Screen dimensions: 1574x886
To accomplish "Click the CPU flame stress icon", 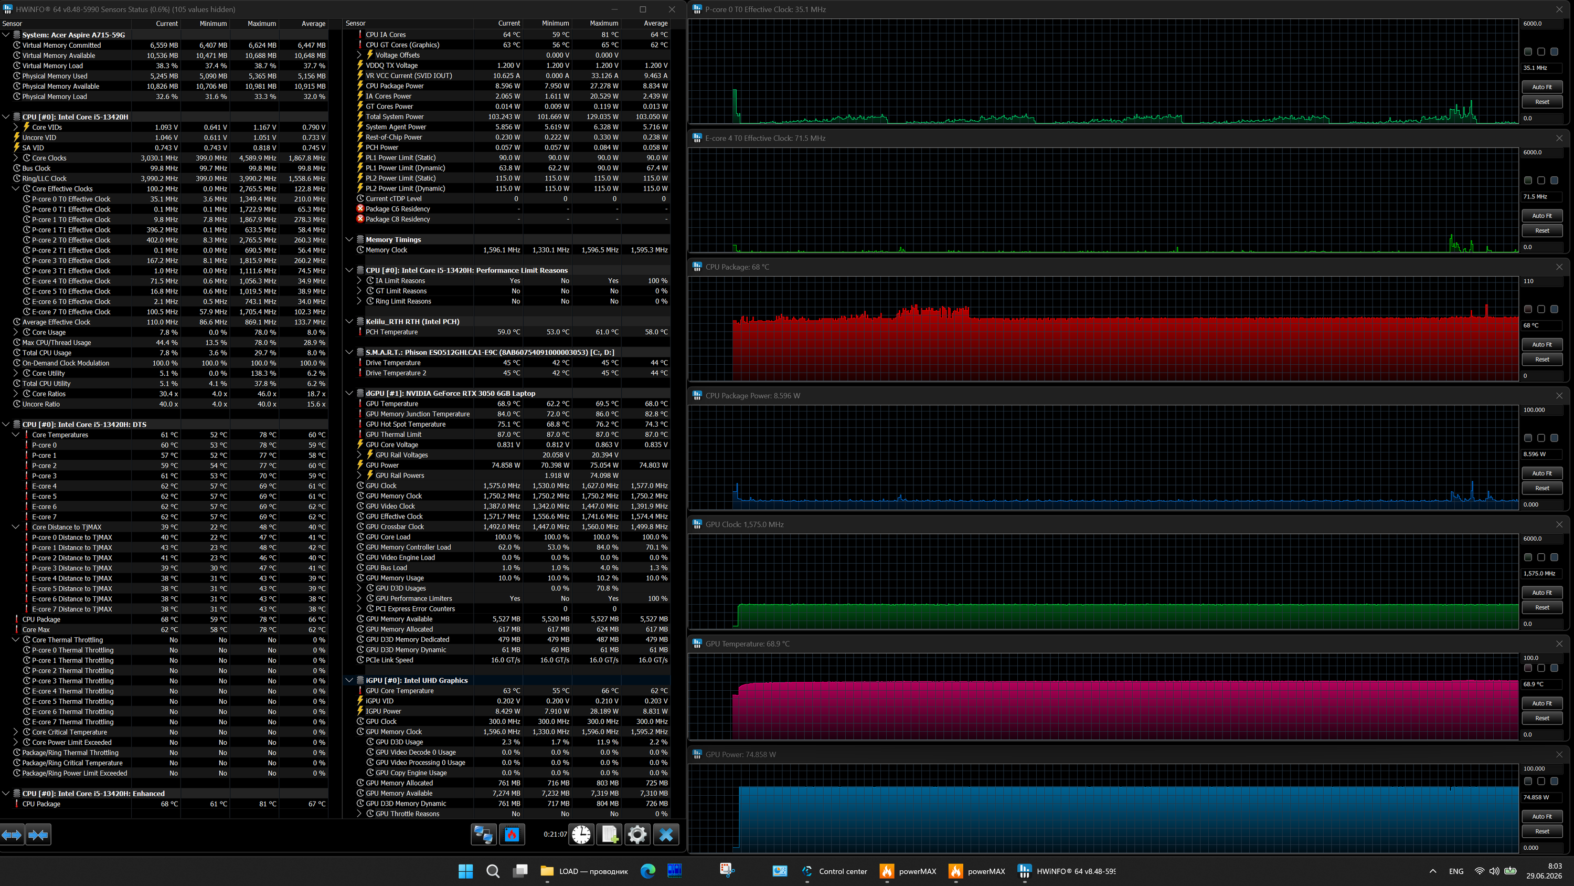I will click(512, 835).
